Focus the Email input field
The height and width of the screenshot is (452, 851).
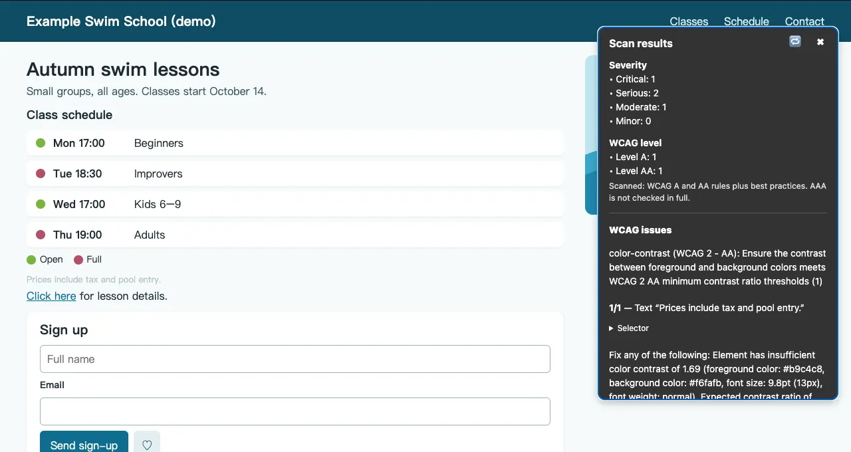[295, 411]
